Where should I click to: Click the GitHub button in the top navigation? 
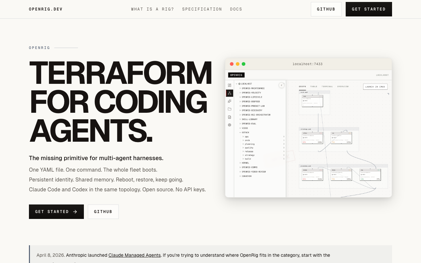click(x=326, y=9)
